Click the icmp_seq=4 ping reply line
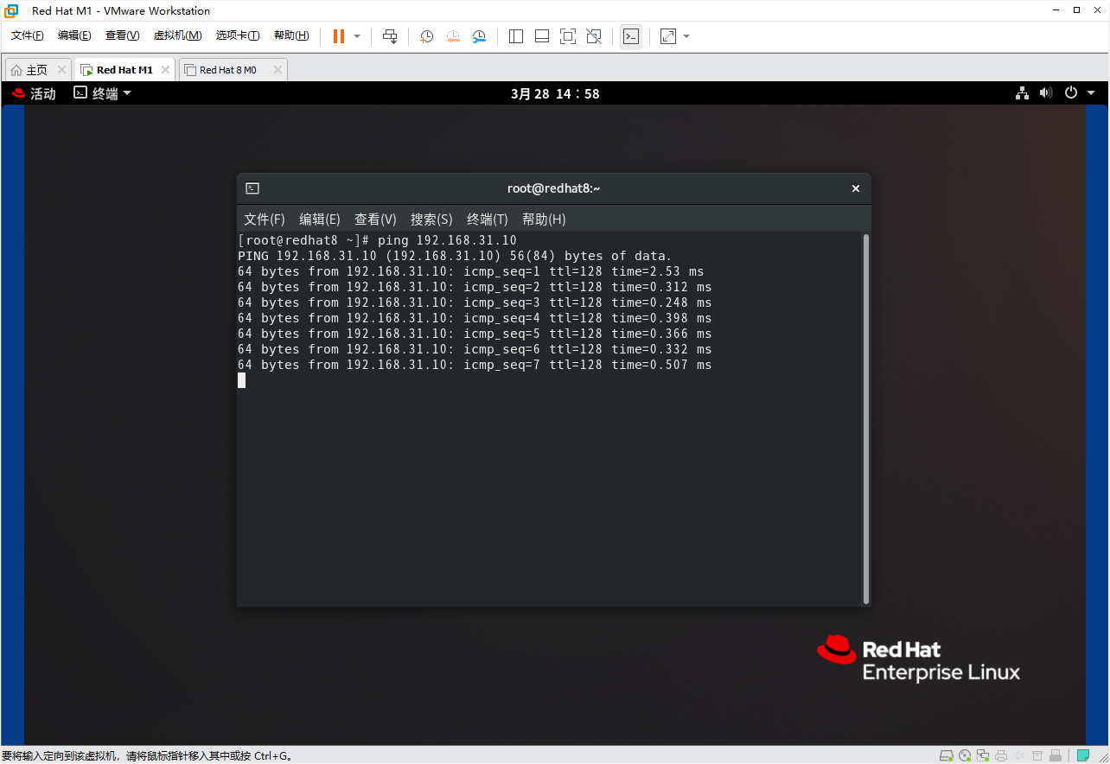This screenshot has width=1110, height=764. pyautogui.click(x=475, y=318)
